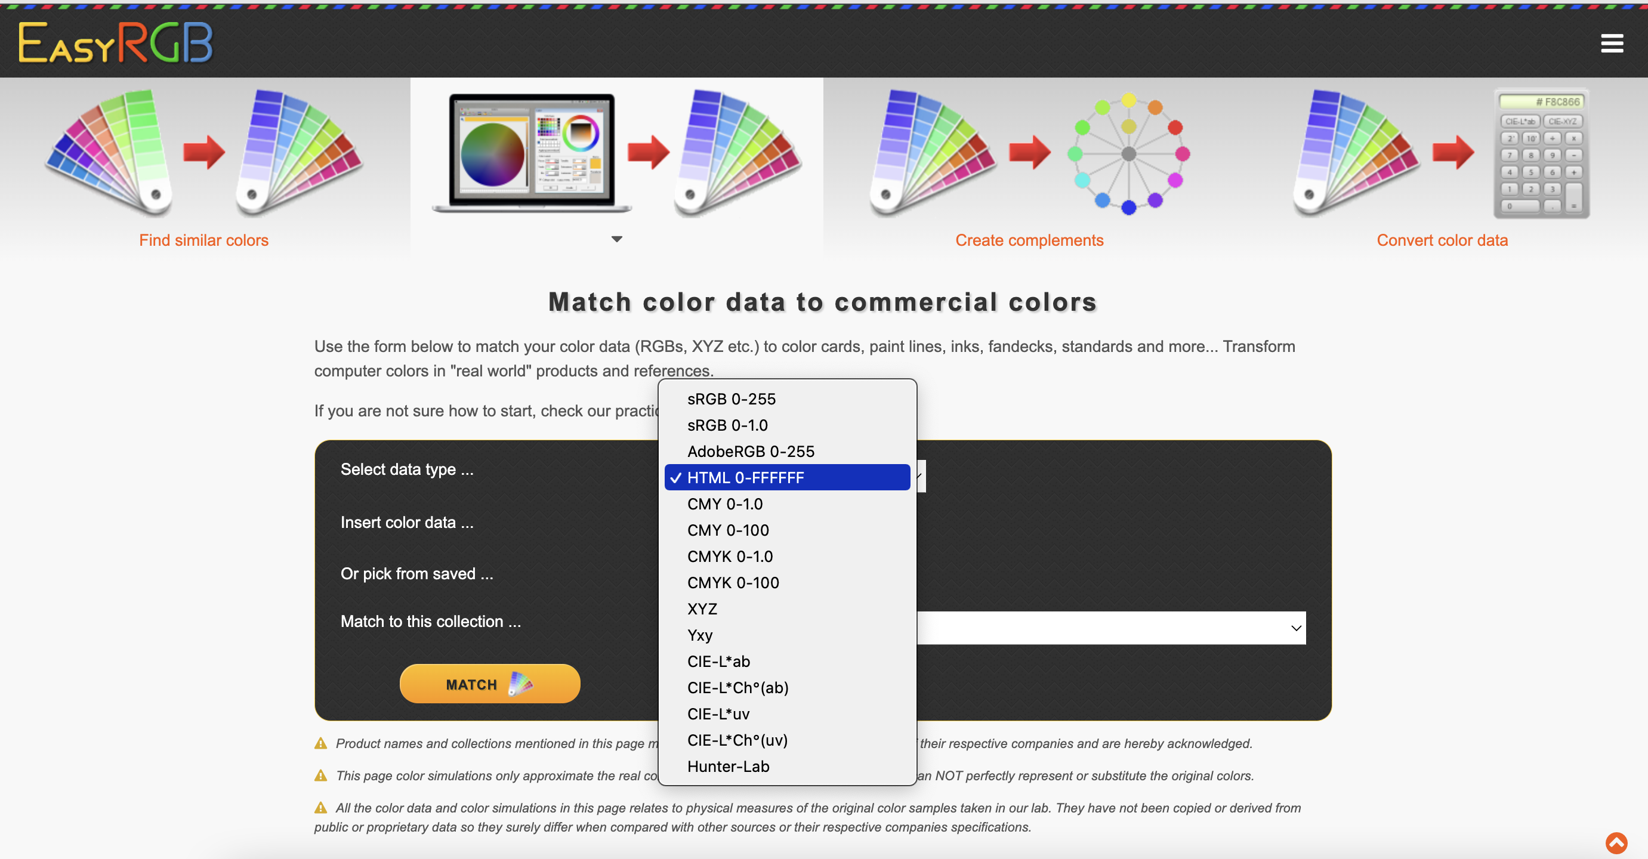Click the EasyRGB logo
Image resolution: width=1648 pixels, height=859 pixels.
[115, 43]
